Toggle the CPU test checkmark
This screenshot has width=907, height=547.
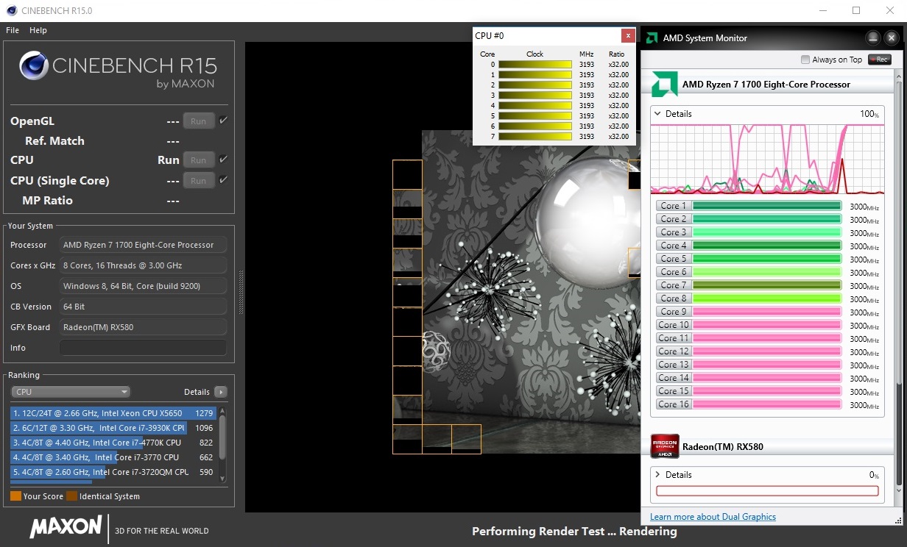pos(223,160)
